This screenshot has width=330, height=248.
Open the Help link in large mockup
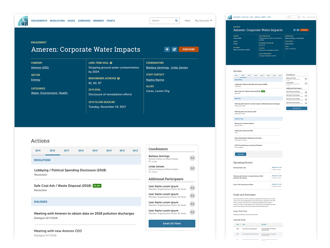[187, 21]
